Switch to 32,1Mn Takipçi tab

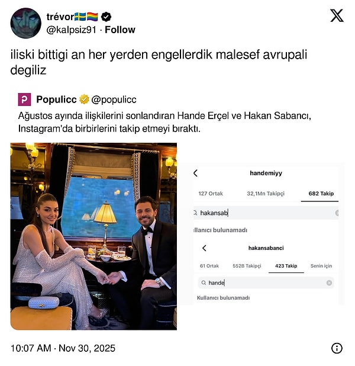[x=266, y=194]
